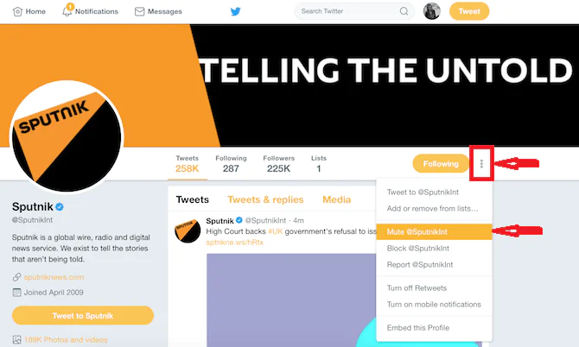View the Followers 225K count

point(278,164)
